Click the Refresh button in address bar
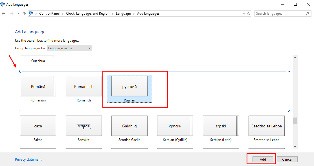The image size is (314, 166). click(249, 14)
